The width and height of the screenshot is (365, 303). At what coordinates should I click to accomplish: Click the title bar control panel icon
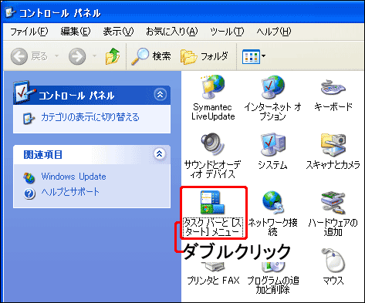(10, 12)
